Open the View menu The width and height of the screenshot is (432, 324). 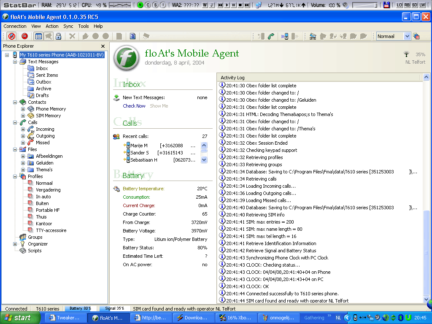pyautogui.click(x=36, y=26)
